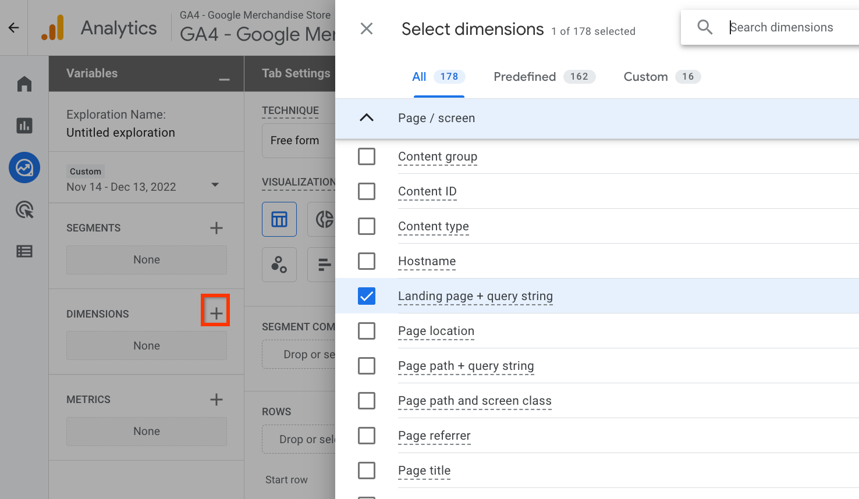
Task: Check the Content group checkbox
Action: 367,156
